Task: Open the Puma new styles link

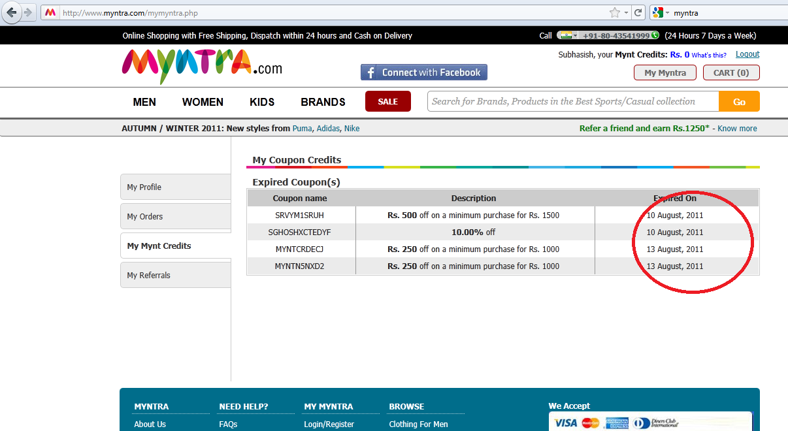Action: 302,129
